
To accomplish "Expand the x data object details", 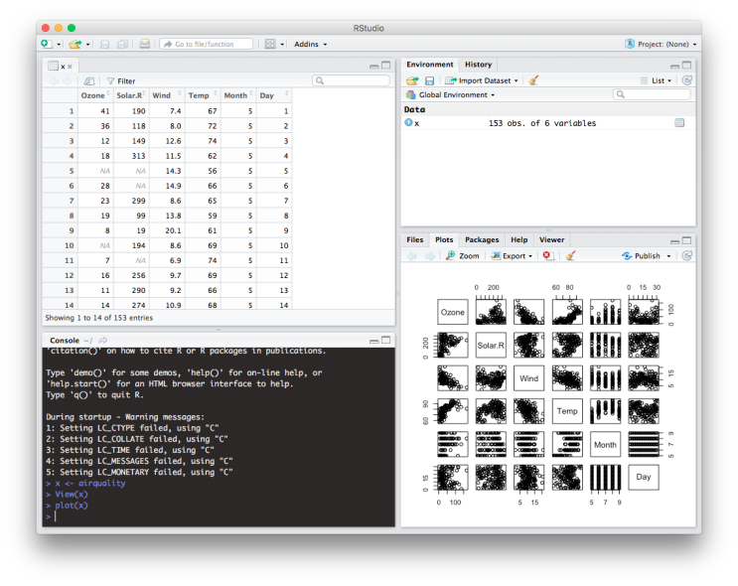I will tap(408, 123).
